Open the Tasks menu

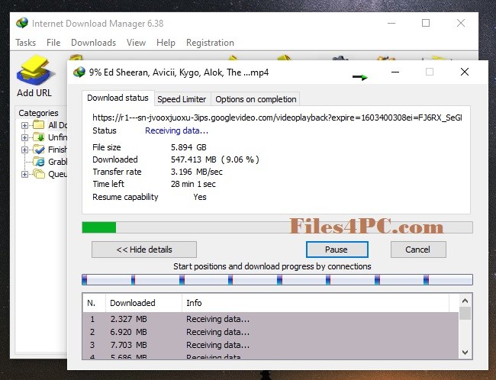(26, 43)
